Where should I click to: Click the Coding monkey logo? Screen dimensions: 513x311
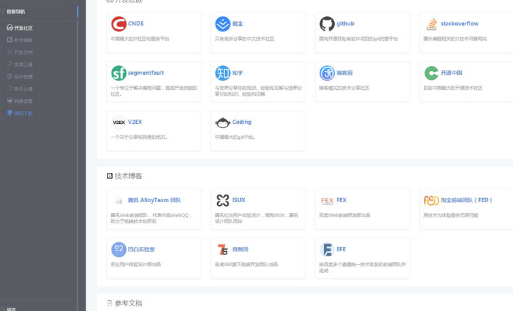coord(222,122)
